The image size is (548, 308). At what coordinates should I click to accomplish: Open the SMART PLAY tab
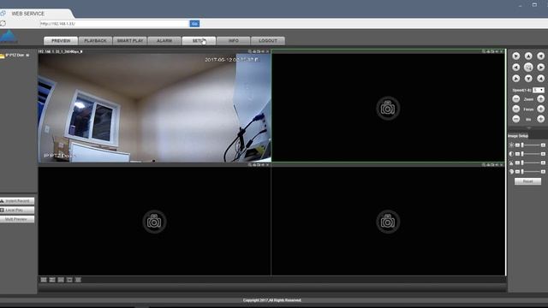click(129, 41)
